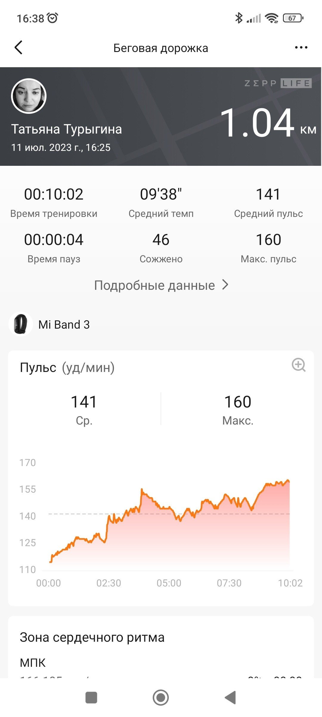Tap the Mi Band 3 device icon
The width and height of the screenshot is (322, 717).
[21, 324]
